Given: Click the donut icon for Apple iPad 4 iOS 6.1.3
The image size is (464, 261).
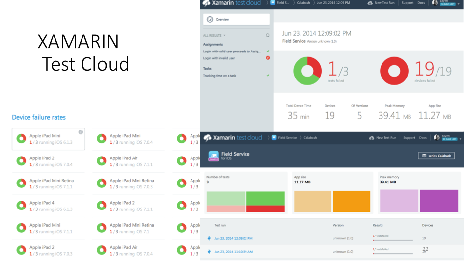Looking at the screenshot, I should [21, 206].
